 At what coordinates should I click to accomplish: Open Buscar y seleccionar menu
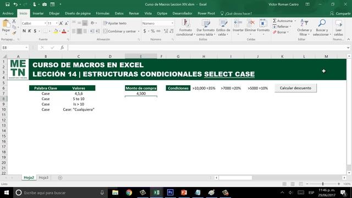(322, 28)
